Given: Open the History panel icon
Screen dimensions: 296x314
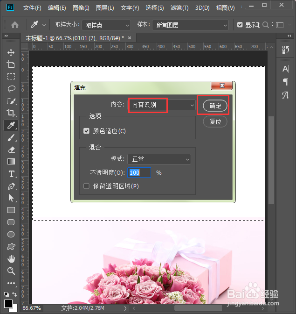Looking at the screenshot, I should [x=286, y=50].
